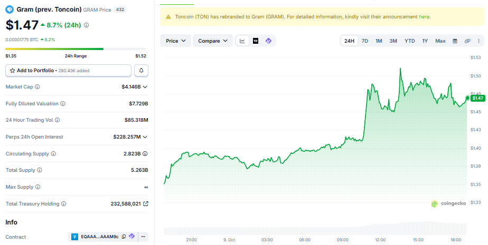The width and height of the screenshot is (488, 245).
Task: Click the TON chain icon in contract
Action: point(74,237)
